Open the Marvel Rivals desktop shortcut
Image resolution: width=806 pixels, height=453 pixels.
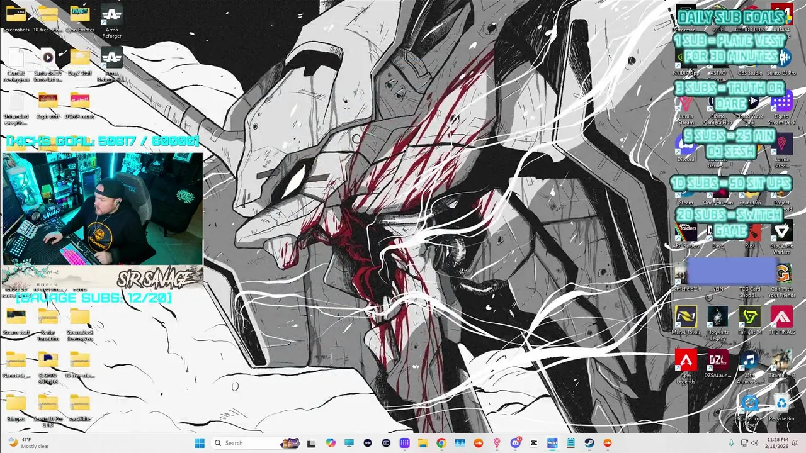click(x=686, y=321)
